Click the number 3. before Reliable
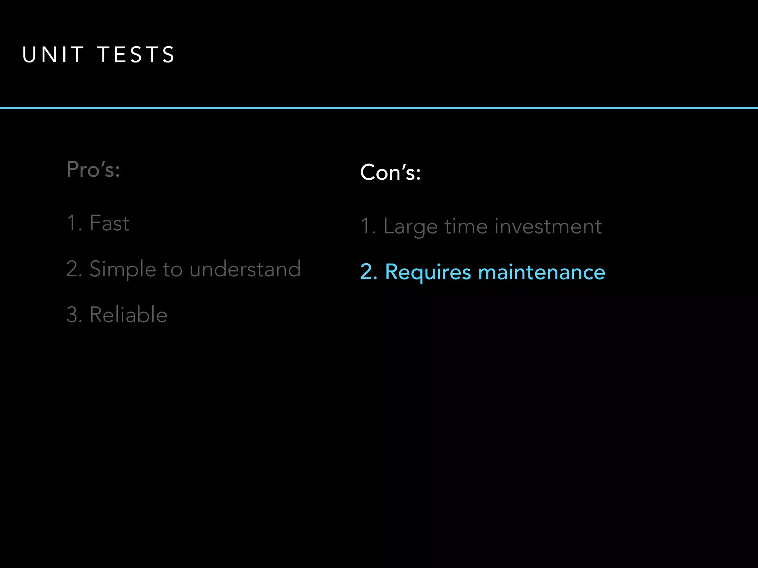Viewport: 758px width, 568px height. (x=74, y=315)
